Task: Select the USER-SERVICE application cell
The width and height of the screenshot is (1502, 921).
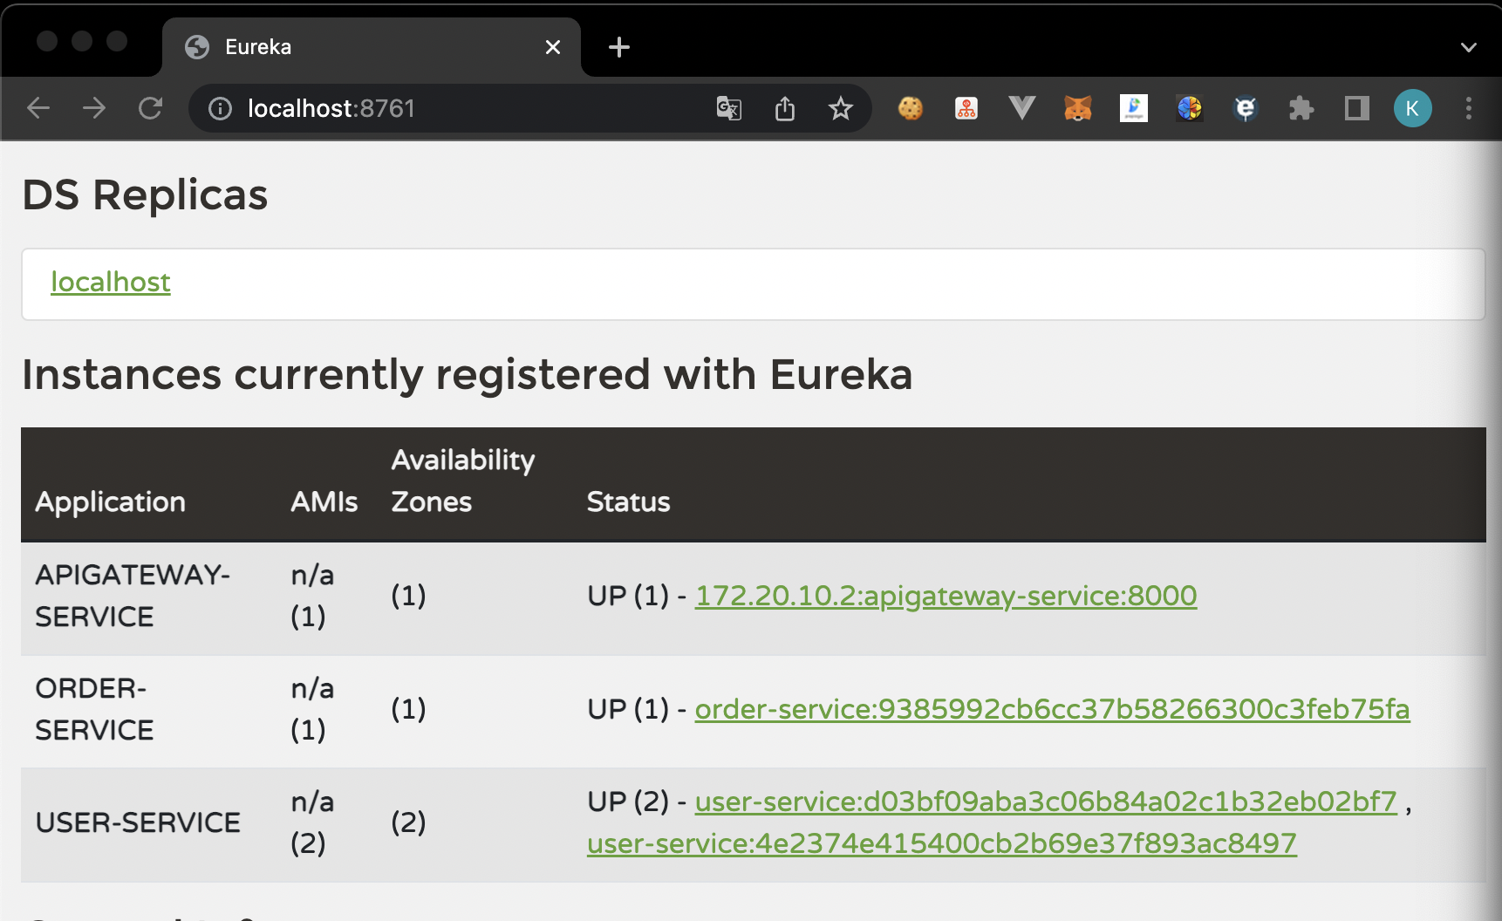Action: (138, 822)
